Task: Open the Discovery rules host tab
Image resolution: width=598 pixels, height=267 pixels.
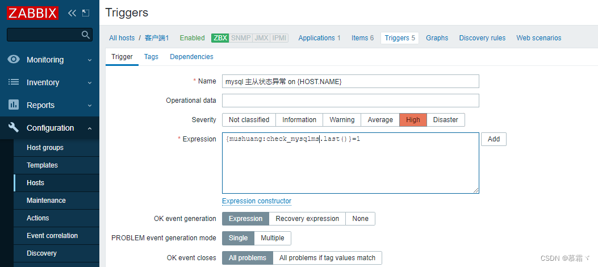Action: tap(482, 37)
